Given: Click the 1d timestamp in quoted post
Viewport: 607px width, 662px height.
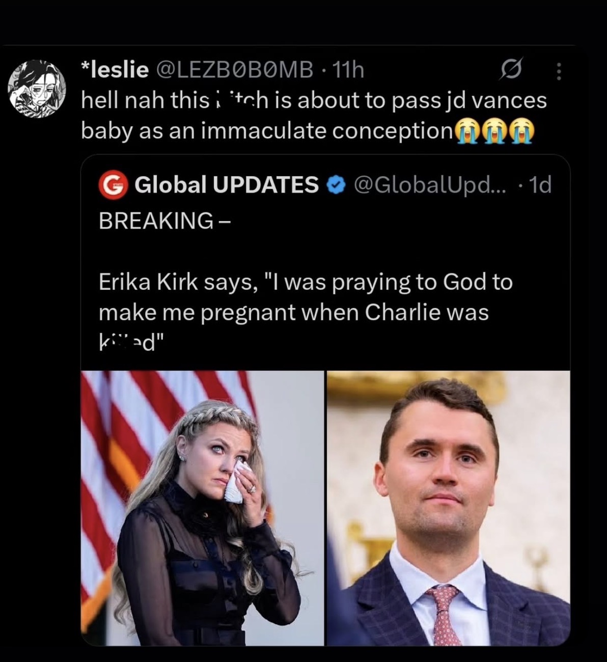Looking at the screenshot, I should coord(540,185).
